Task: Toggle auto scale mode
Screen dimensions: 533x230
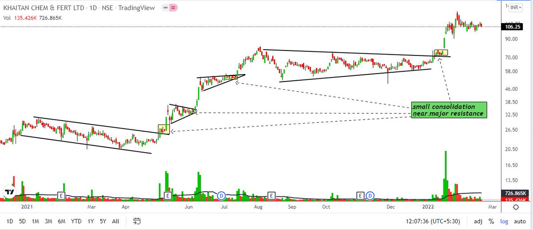Action: tap(520, 221)
